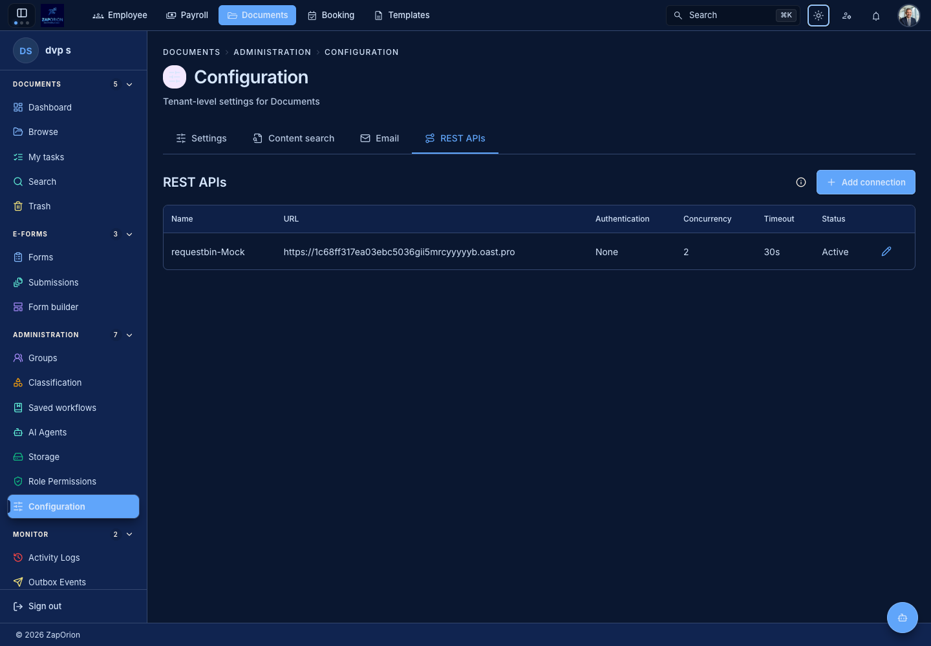This screenshot has height=646, width=931.
Task: Edit the requestbin-Mock connection
Action: 886,251
